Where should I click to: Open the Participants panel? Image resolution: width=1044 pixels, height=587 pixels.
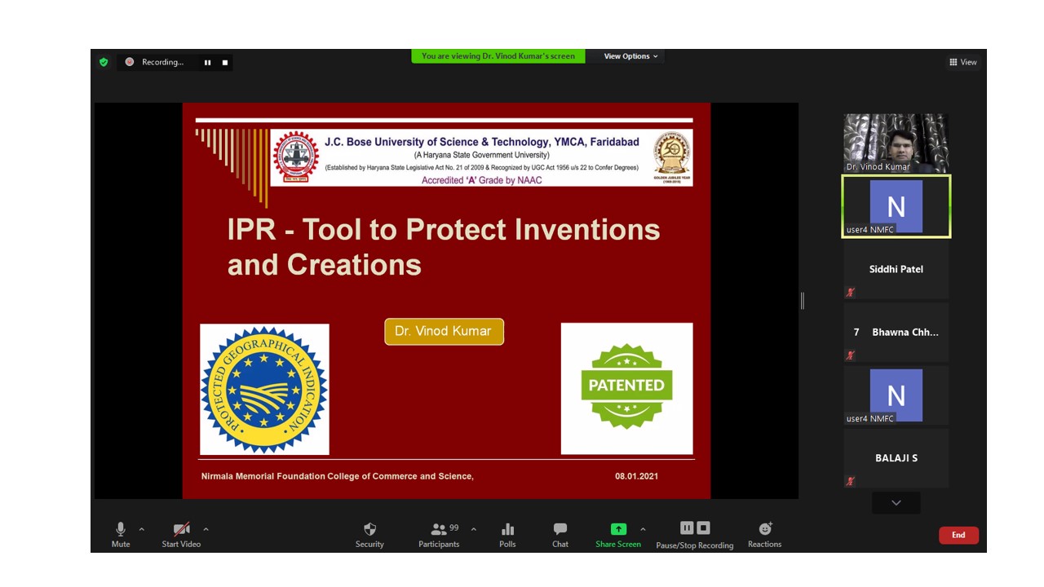[x=440, y=534]
